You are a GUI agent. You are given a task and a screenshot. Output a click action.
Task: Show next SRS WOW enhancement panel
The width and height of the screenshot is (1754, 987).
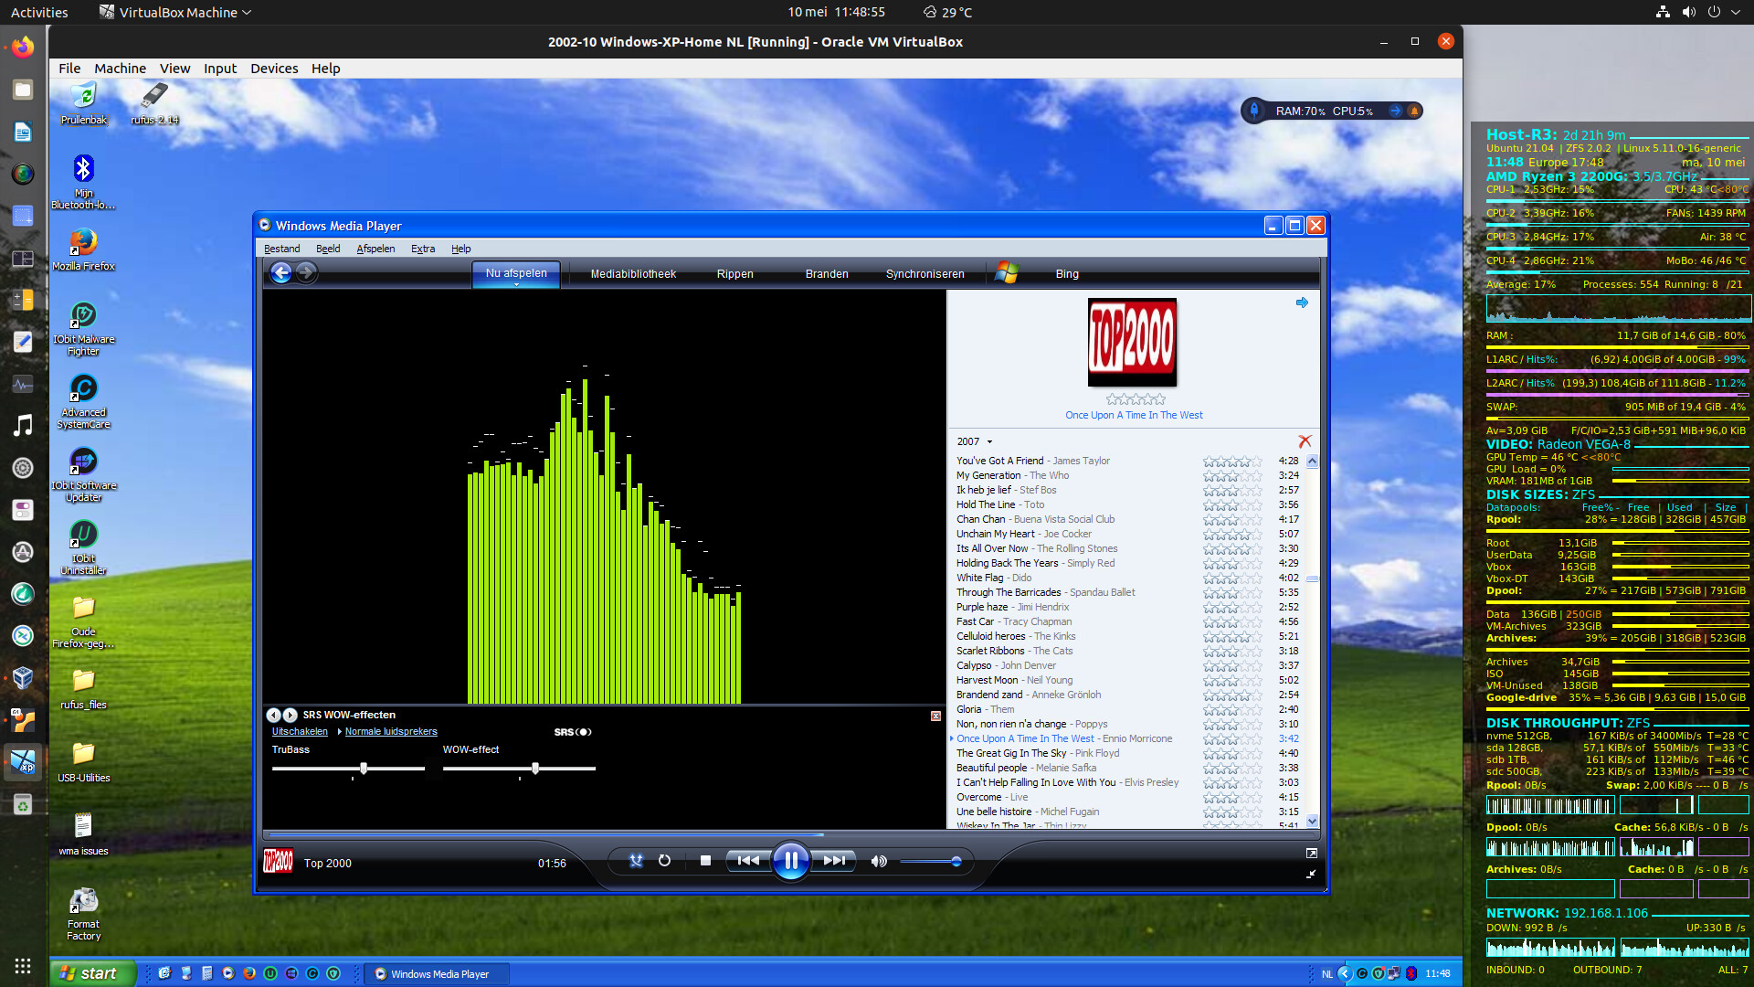coord(290,715)
